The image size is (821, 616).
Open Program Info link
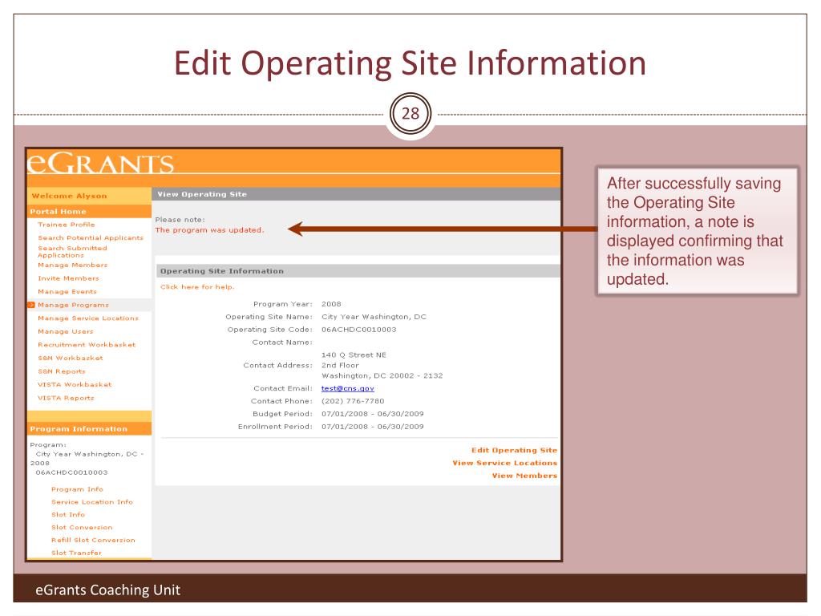[78, 489]
